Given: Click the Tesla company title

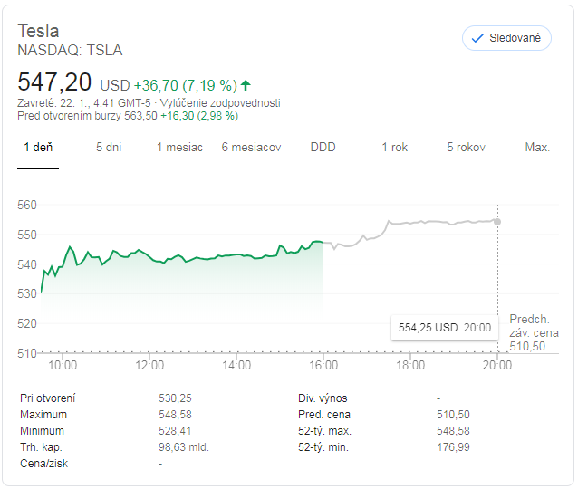Looking at the screenshot, I should (38, 31).
